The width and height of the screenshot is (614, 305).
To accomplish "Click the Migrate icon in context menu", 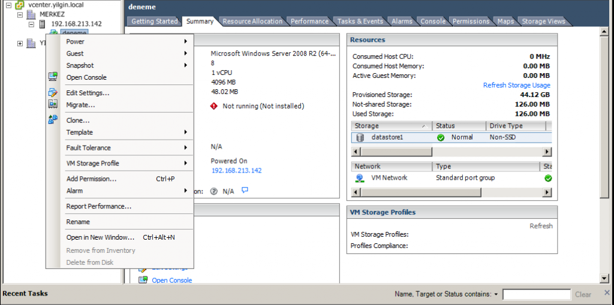I will tap(53, 104).
